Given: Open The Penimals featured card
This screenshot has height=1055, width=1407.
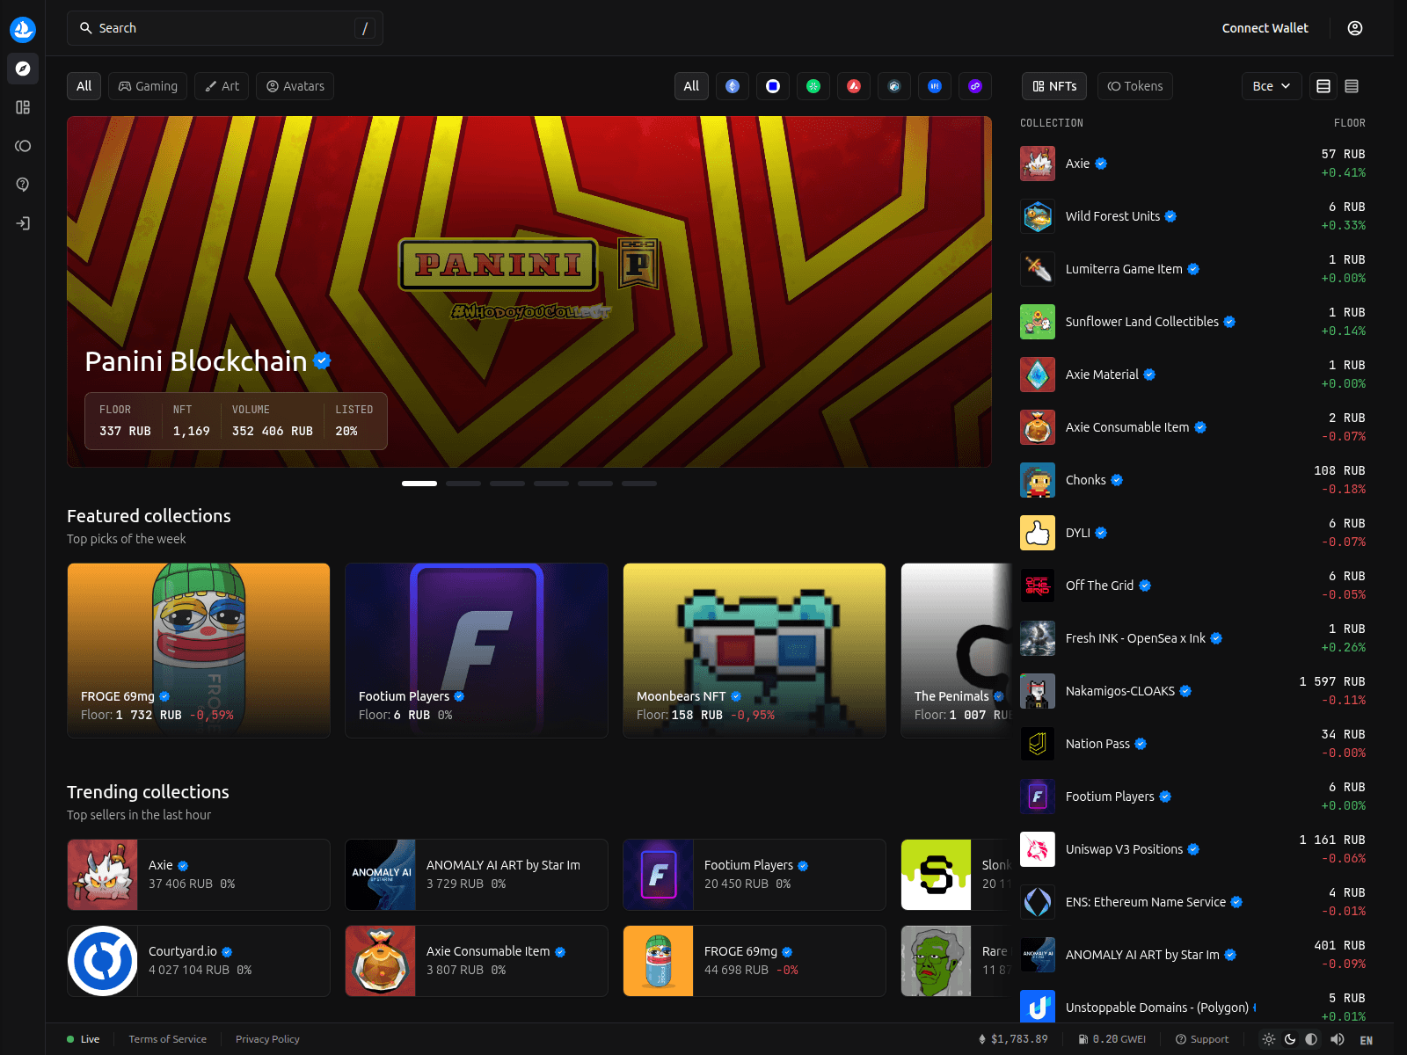Looking at the screenshot, I should pos(957,651).
